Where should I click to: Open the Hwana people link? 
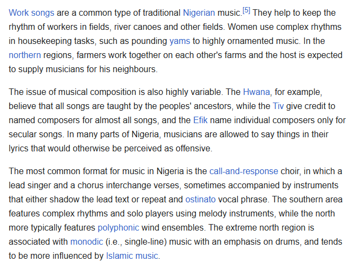coord(256,92)
